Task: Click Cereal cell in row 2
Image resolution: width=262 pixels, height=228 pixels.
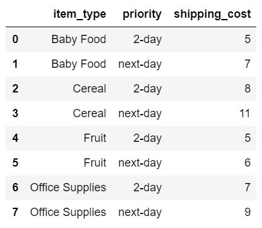Action: (x=90, y=89)
